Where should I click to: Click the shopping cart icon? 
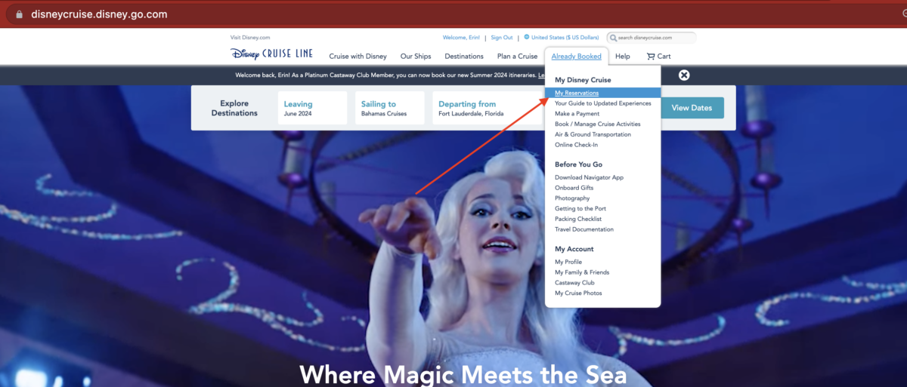point(650,56)
